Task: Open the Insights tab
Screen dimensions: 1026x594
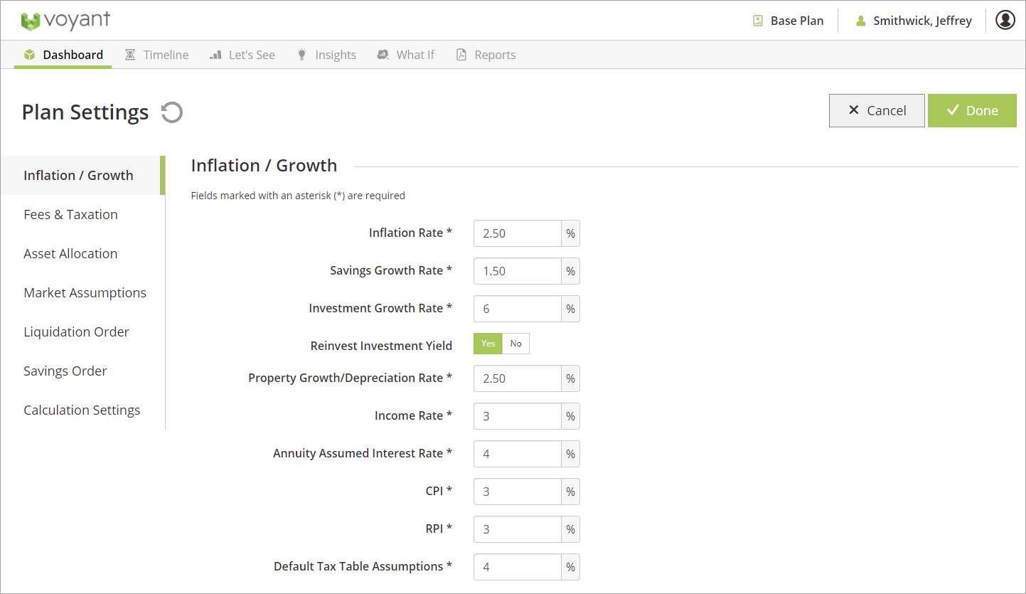Action: coord(326,55)
